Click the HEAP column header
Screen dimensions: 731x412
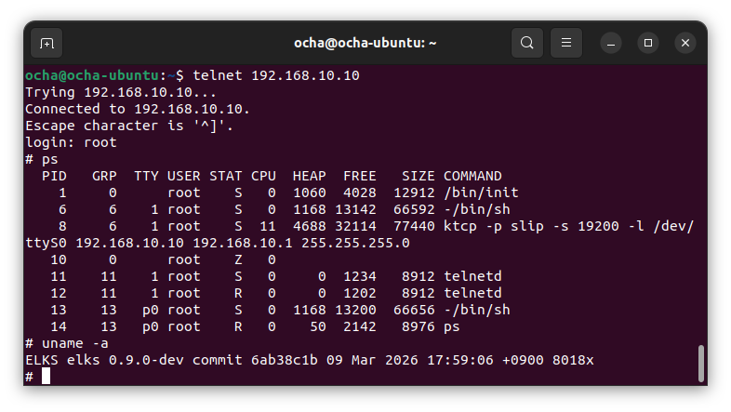[309, 176]
